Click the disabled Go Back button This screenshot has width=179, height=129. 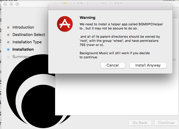(x=140, y=123)
